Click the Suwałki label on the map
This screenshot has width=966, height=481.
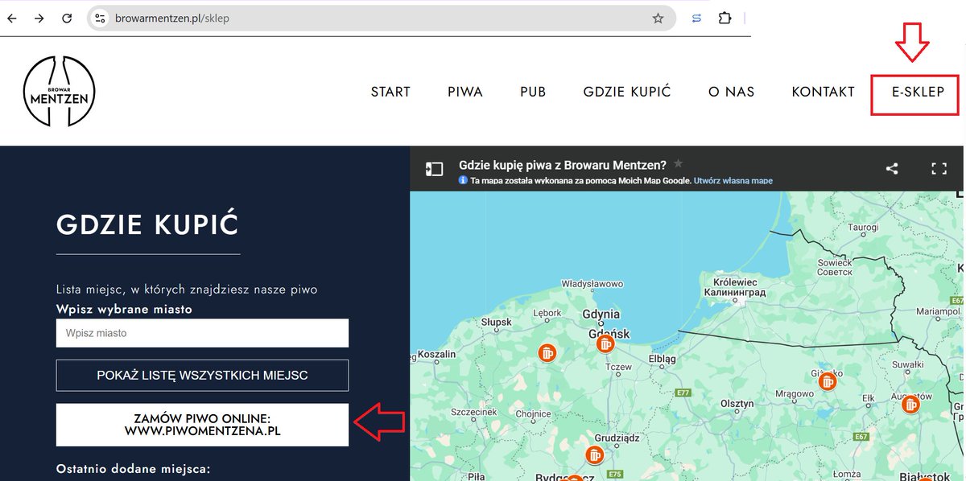908,365
